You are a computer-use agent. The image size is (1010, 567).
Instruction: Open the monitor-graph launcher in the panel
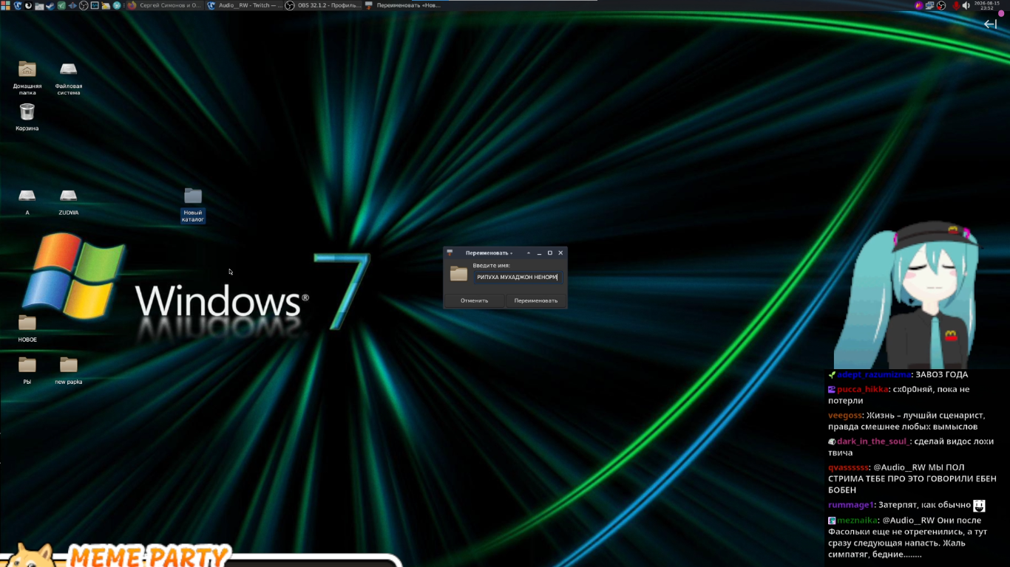click(95, 5)
